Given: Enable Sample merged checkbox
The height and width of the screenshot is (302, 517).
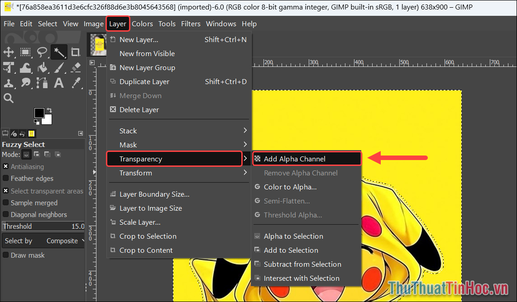Looking at the screenshot, I should [x=5, y=203].
